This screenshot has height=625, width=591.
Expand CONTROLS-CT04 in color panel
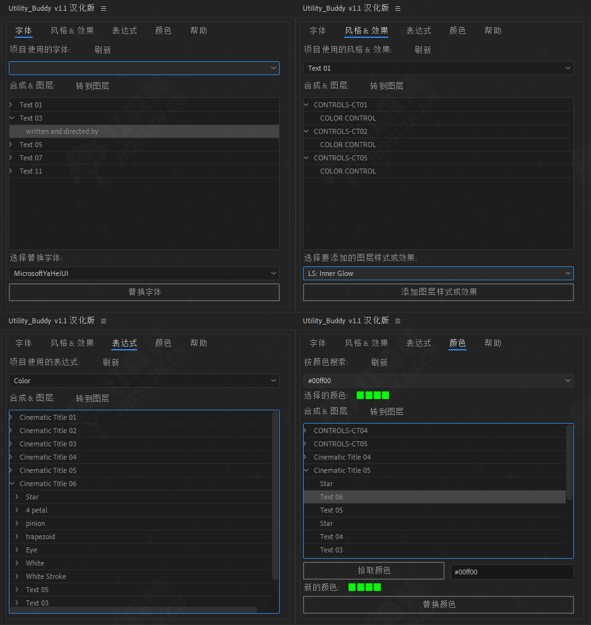[x=306, y=431]
